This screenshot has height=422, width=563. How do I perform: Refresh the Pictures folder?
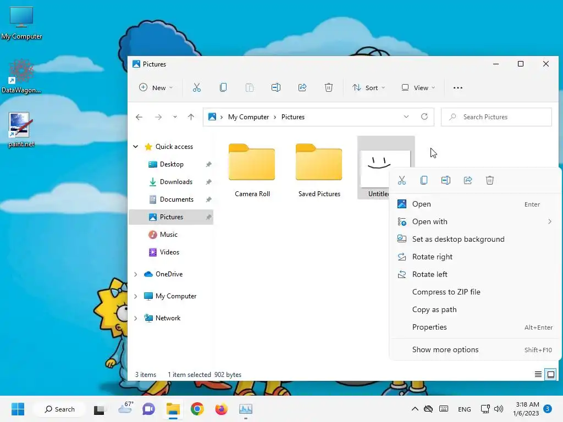[424, 116]
